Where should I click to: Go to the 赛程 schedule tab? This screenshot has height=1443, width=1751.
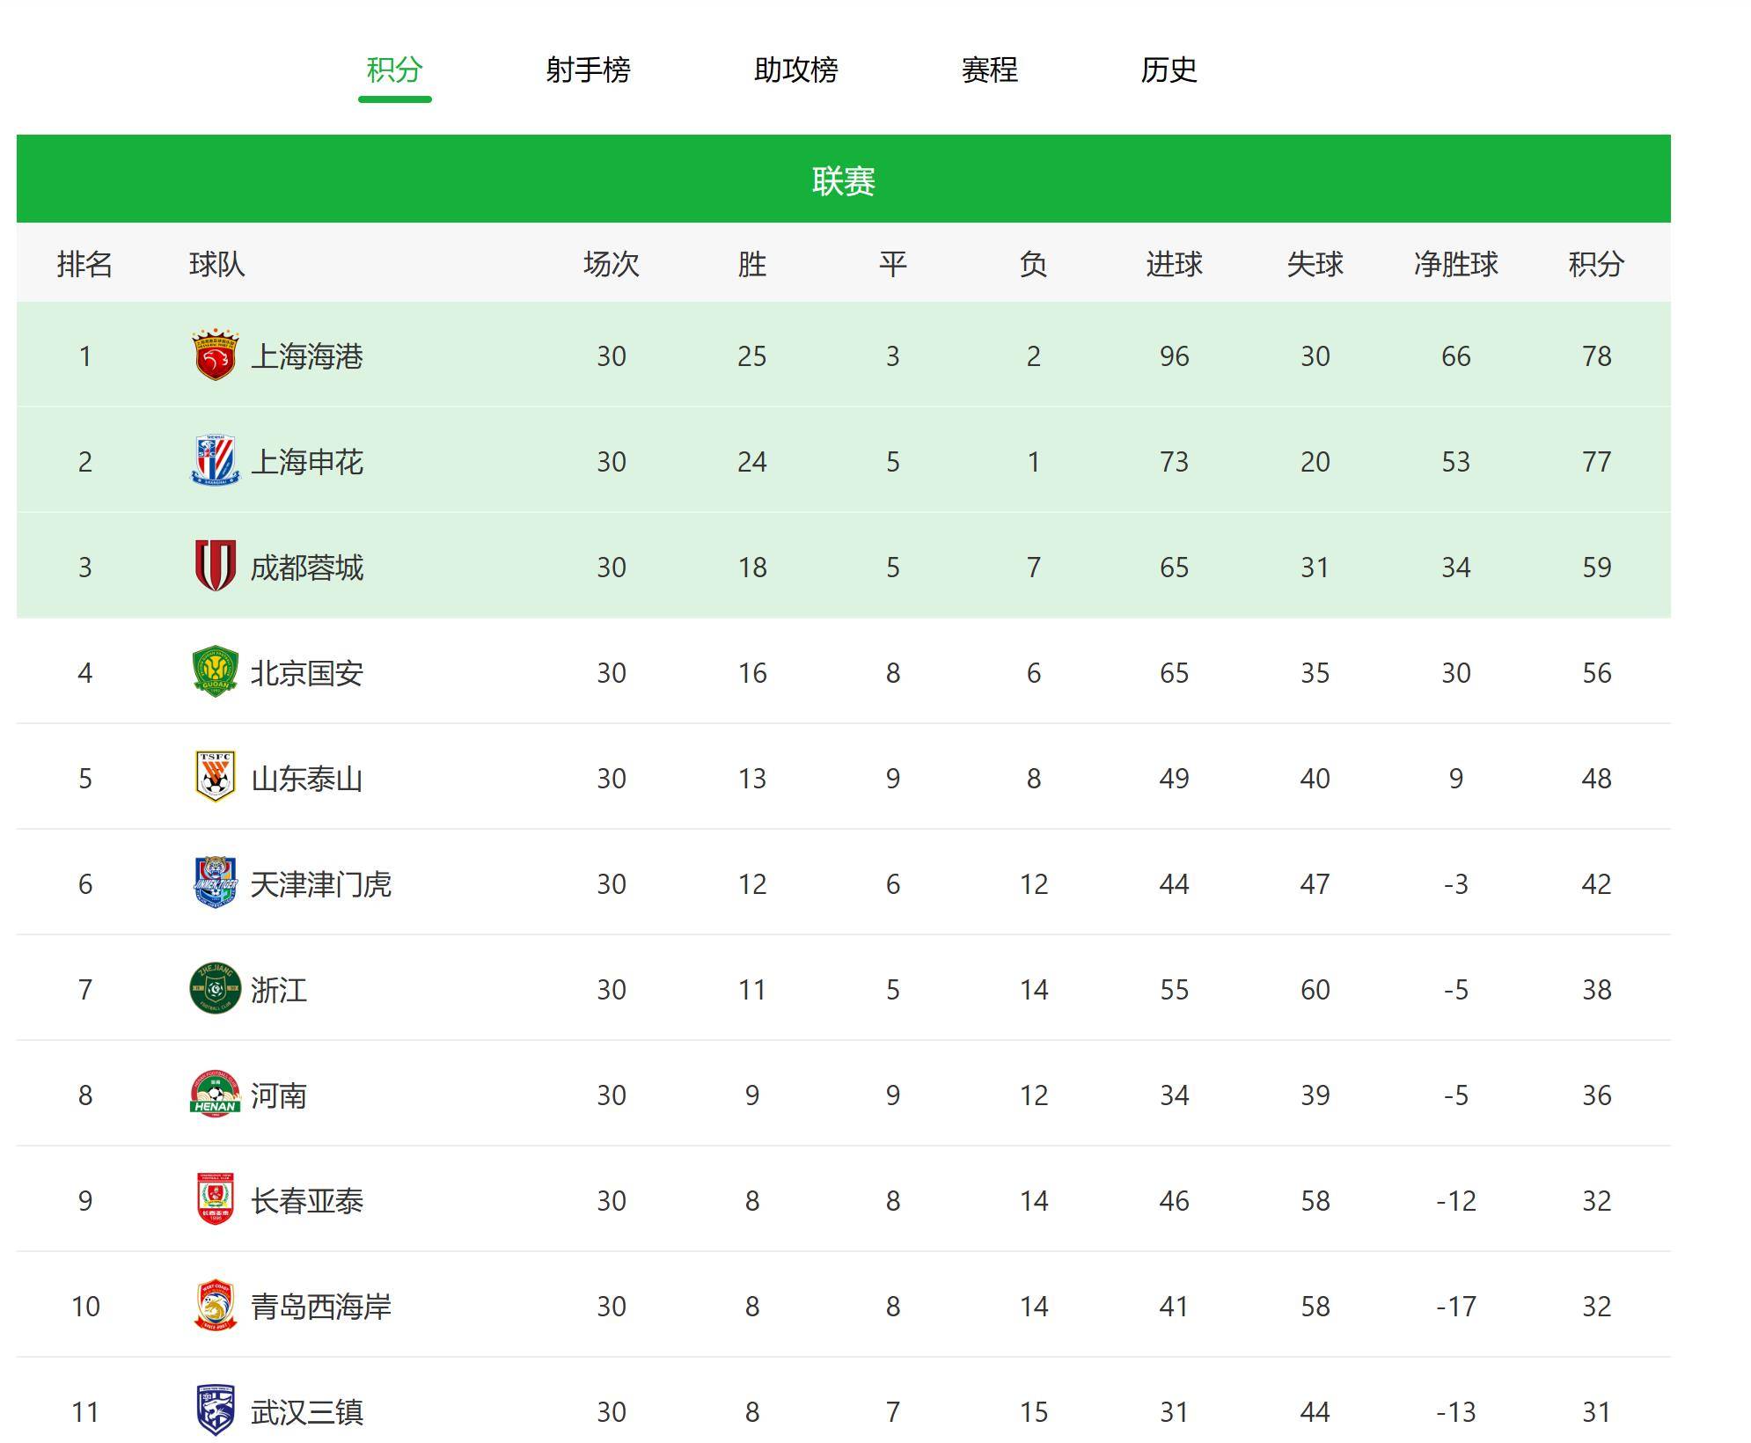tap(989, 70)
